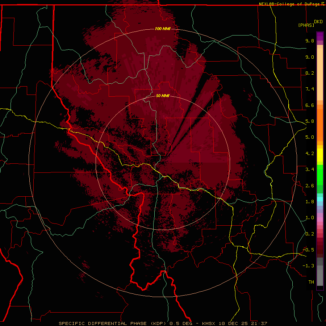
Task: Click the -1.3 scale value
Action: click(x=308, y=266)
